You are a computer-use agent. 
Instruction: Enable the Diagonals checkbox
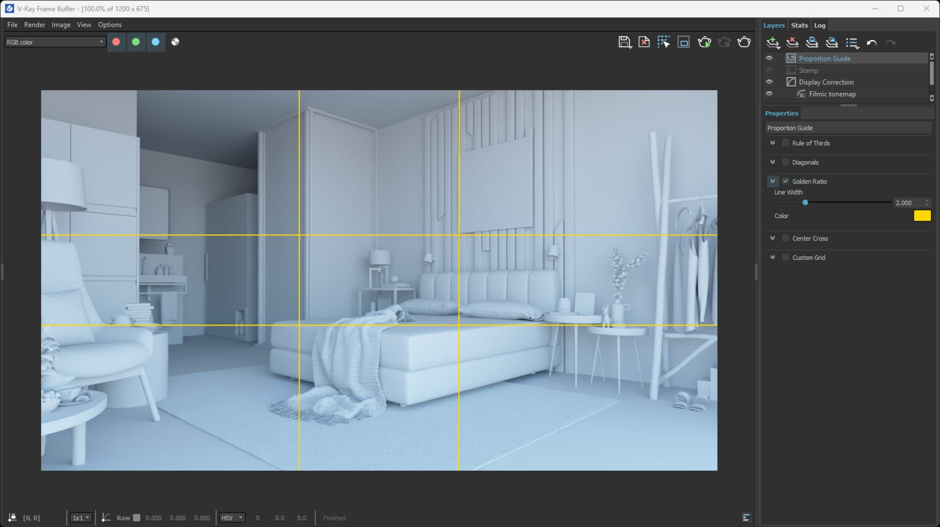(786, 162)
